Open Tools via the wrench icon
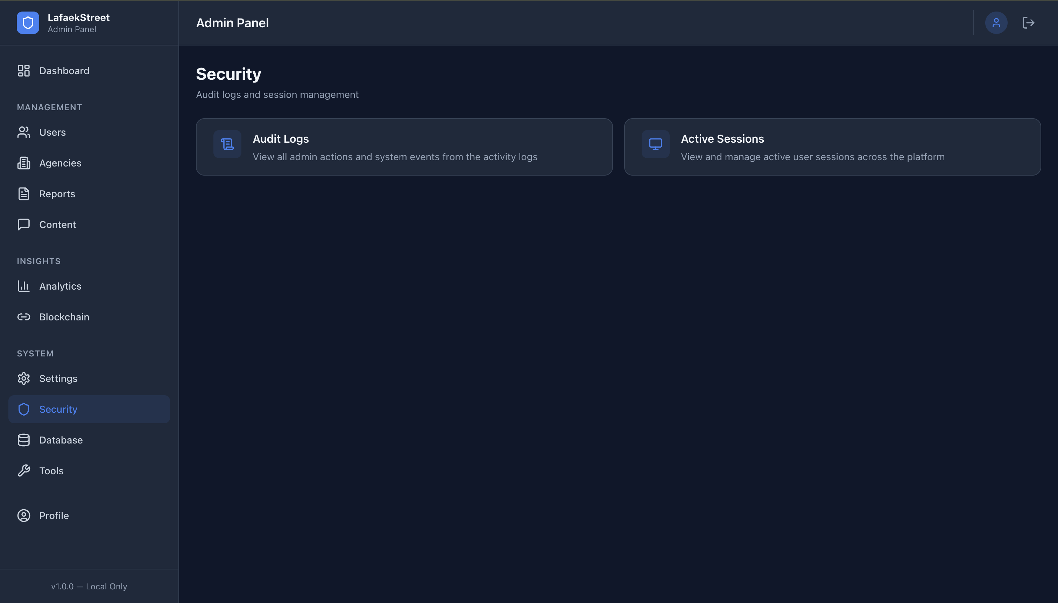The image size is (1058, 603). 23,470
